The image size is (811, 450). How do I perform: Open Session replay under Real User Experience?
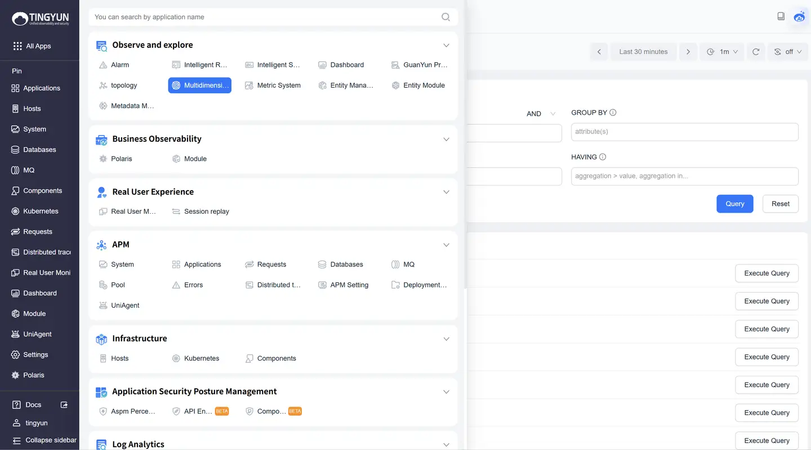tap(206, 211)
